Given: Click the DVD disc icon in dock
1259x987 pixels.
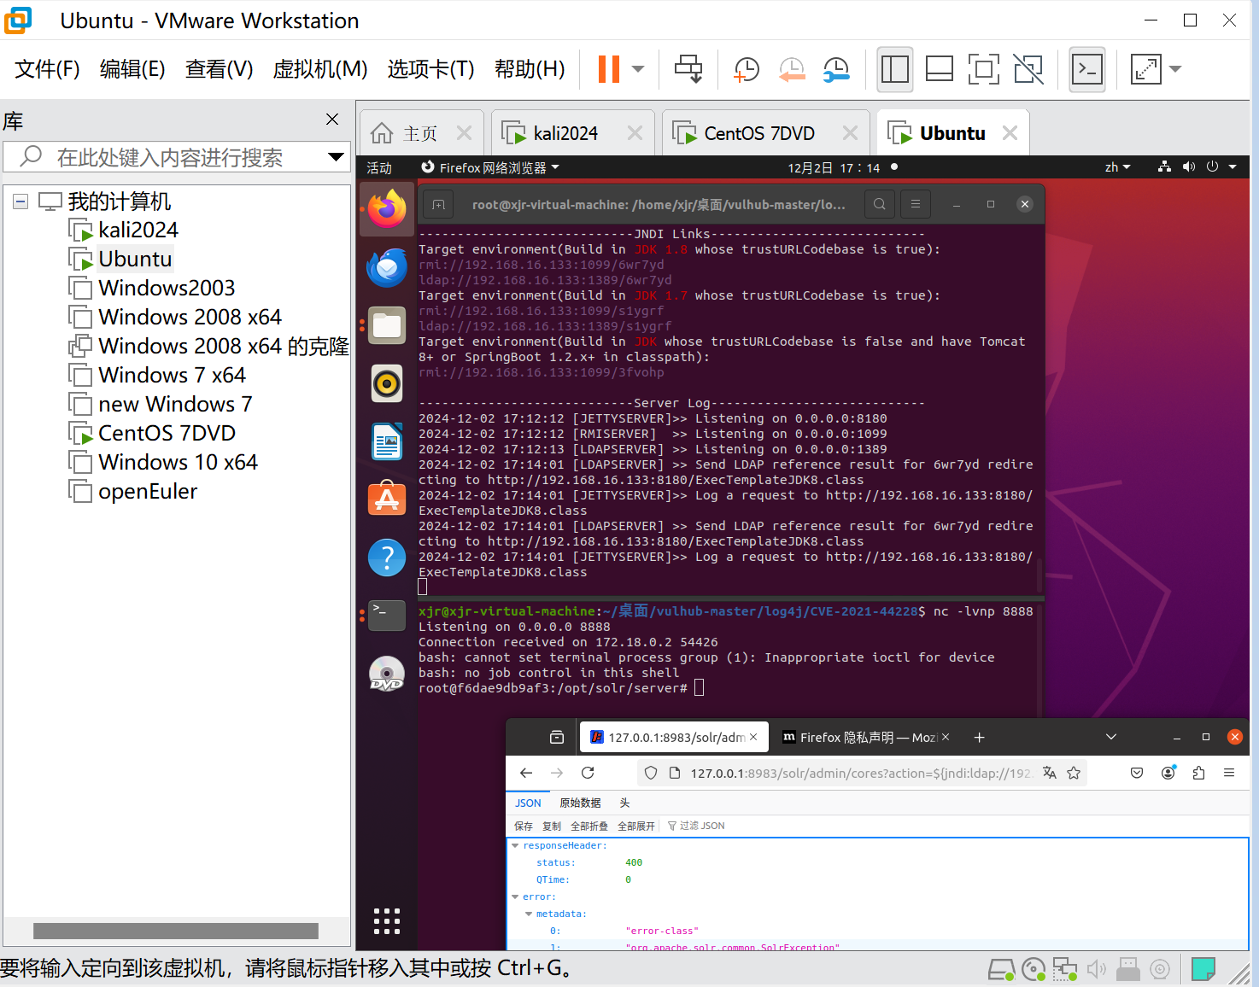Looking at the screenshot, I should [x=387, y=674].
